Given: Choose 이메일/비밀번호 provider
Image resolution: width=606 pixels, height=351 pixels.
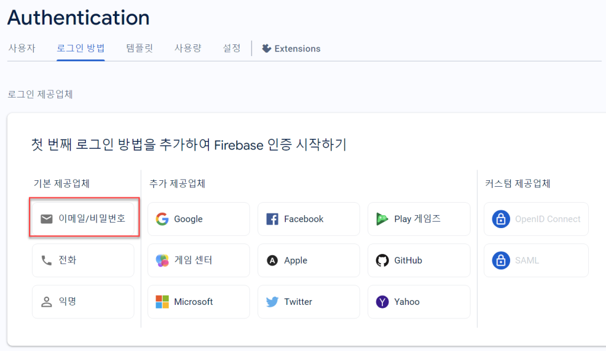Looking at the screenshot, I should click(x=83, y=219).
